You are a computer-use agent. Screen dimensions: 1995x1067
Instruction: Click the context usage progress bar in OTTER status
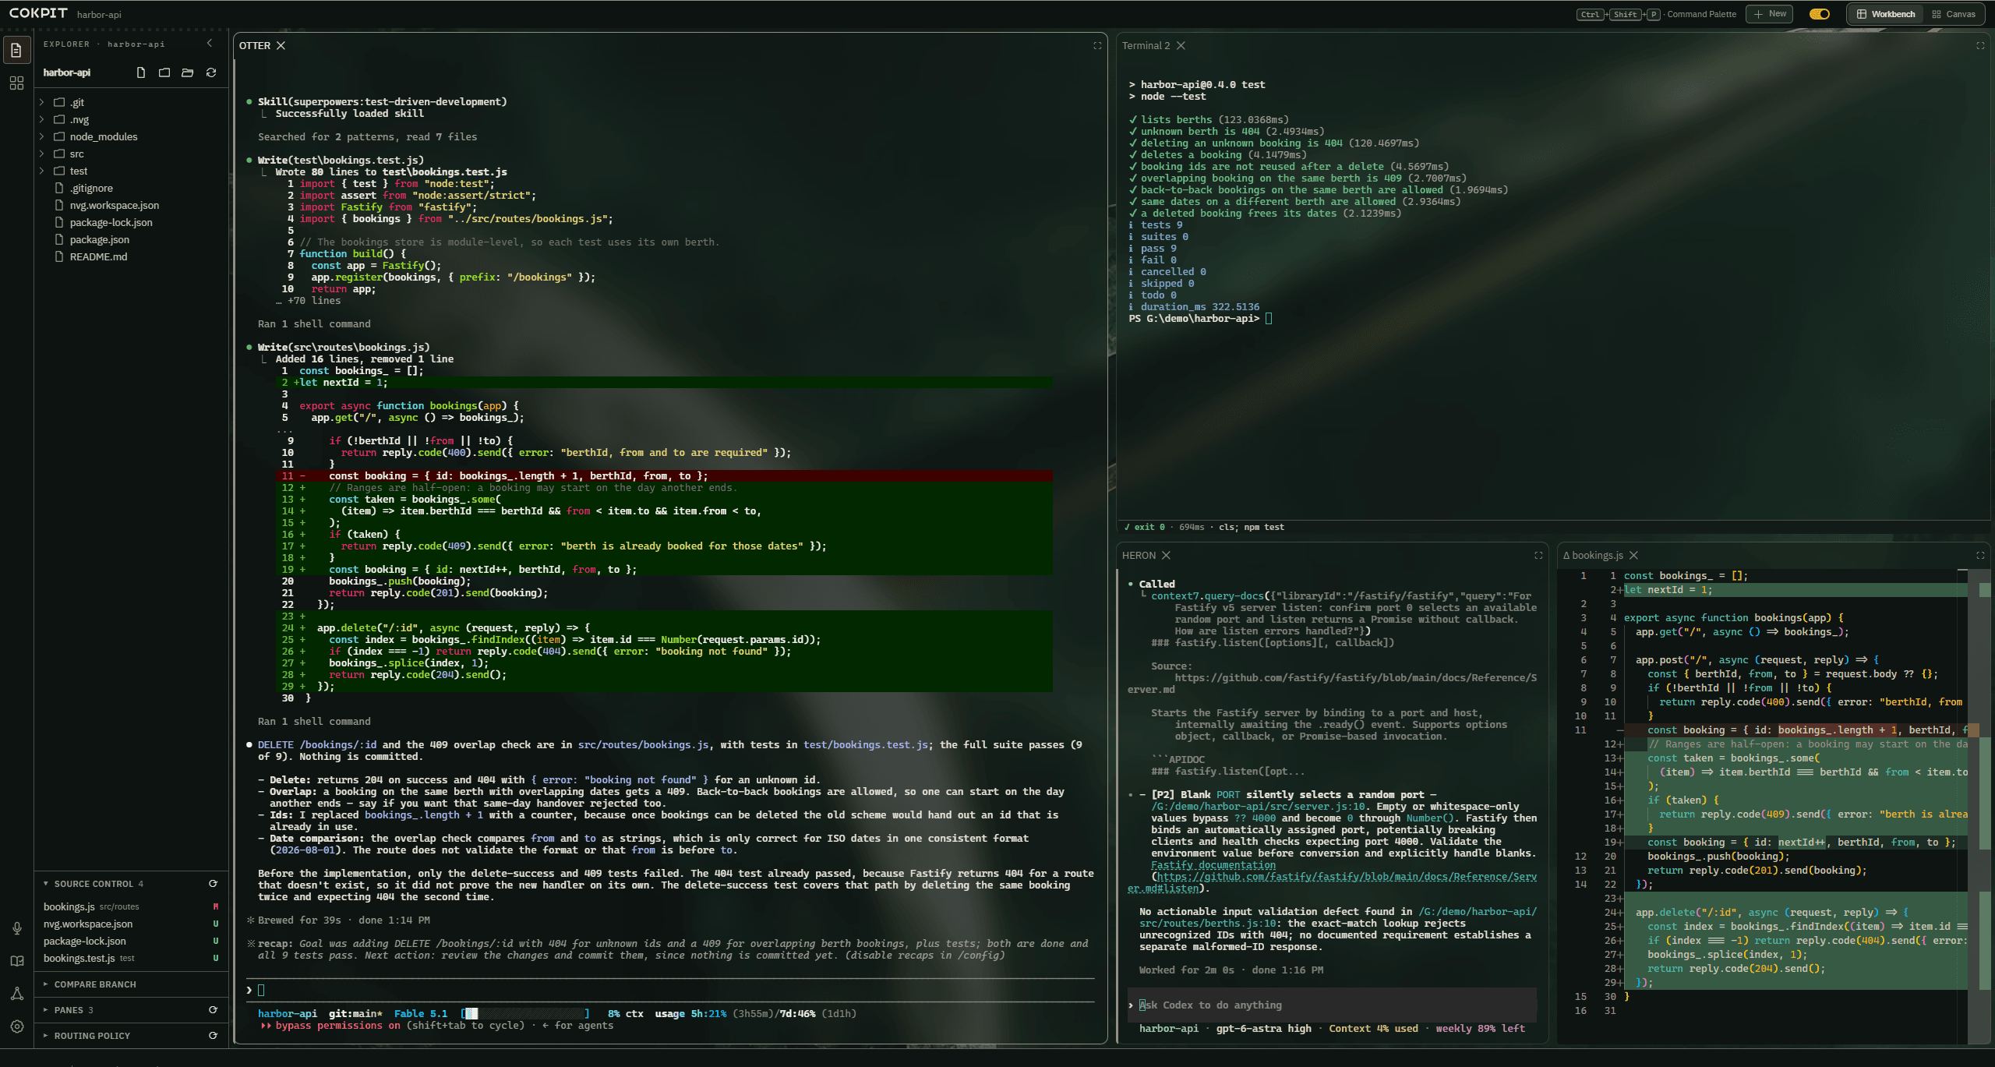(525, 1013)
